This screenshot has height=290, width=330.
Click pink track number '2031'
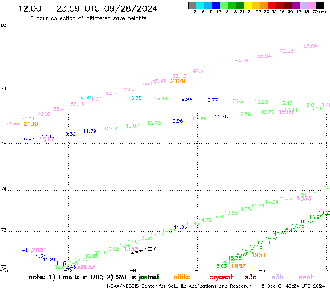click(39, 250)
